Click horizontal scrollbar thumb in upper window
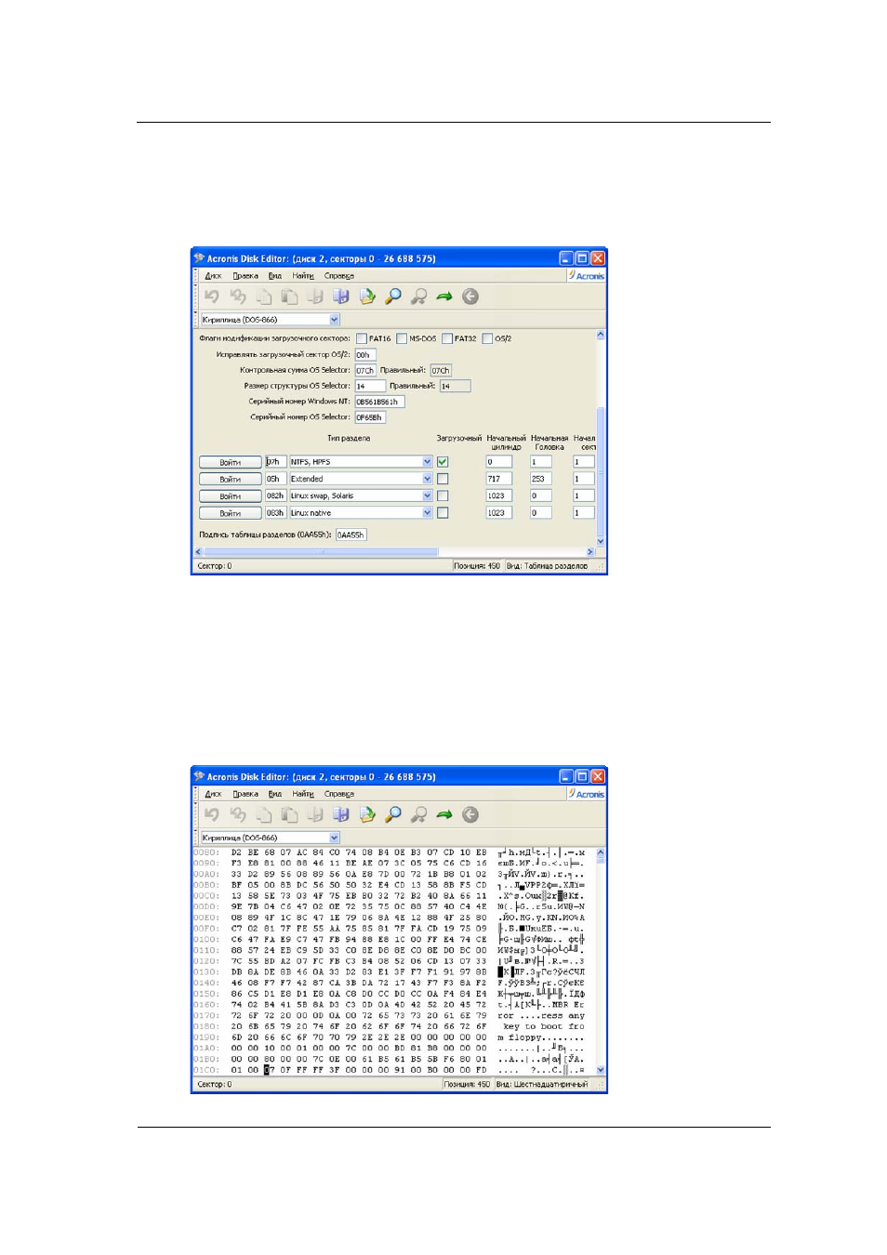 tap(321, 552)
